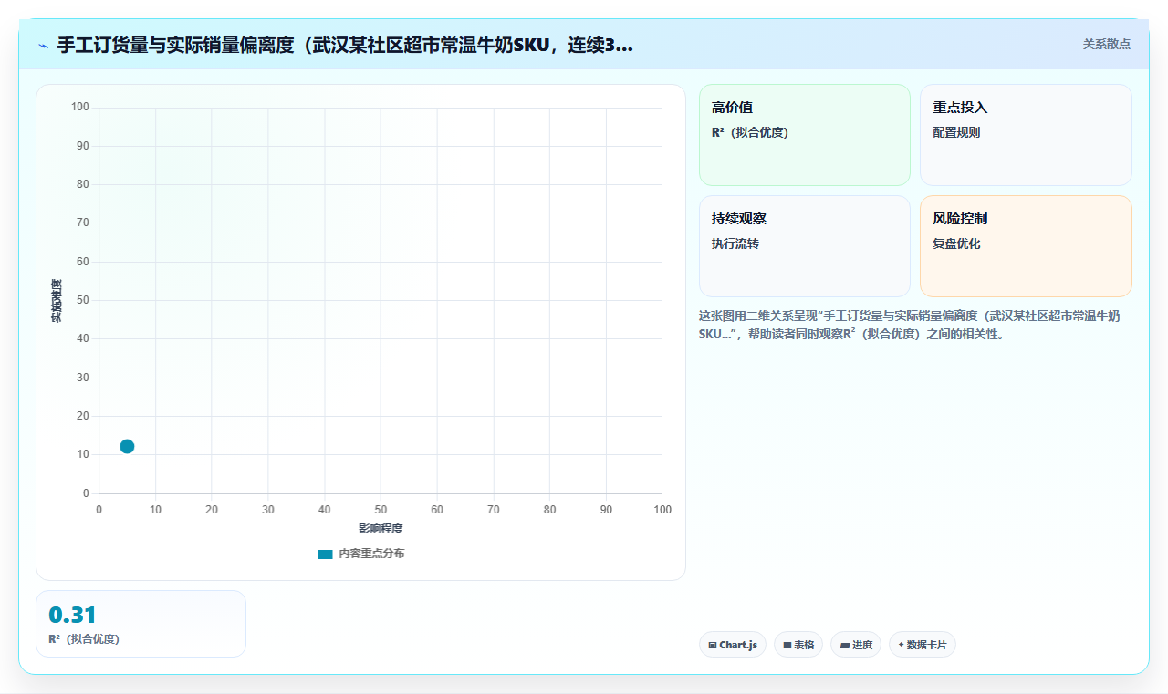Click the lightning icon beside the title

tap(44, 46)
